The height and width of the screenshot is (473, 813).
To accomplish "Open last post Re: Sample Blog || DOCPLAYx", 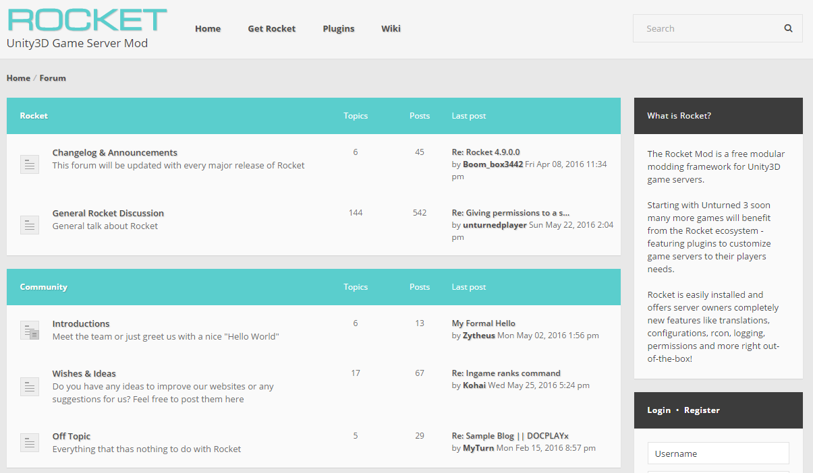I will pyautogui.click(x=510, y=436).
